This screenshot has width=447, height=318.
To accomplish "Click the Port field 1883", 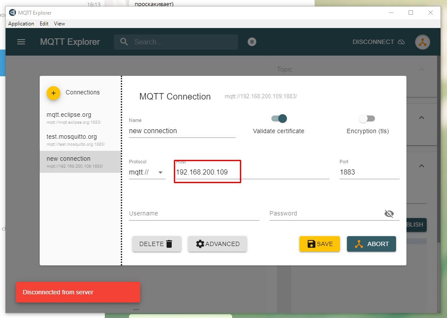I will coord(369,172).
